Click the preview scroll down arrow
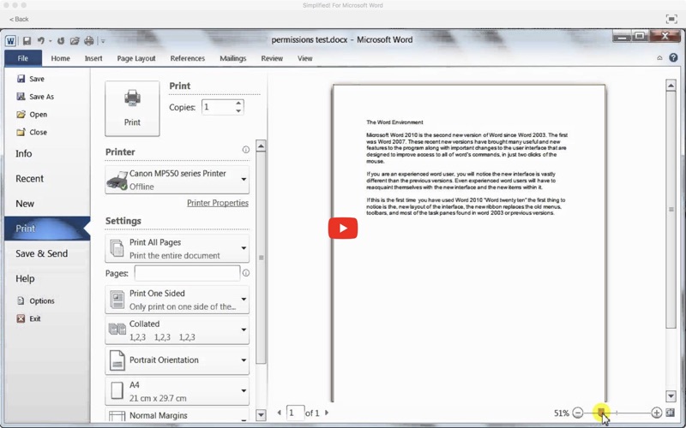 pos(671,396)
